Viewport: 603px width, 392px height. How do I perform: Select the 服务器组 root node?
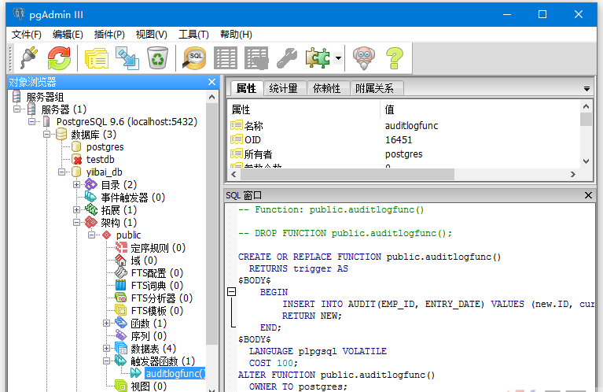(x=45, y=97)
